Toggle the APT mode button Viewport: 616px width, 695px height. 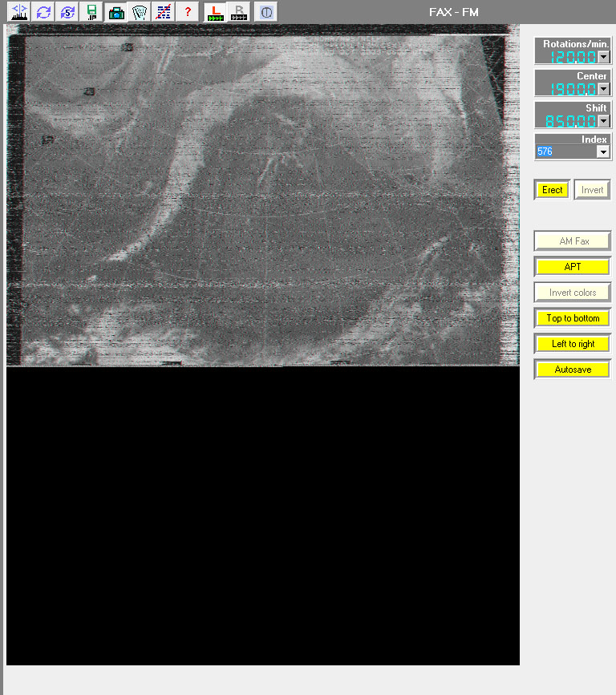point(573,267)
